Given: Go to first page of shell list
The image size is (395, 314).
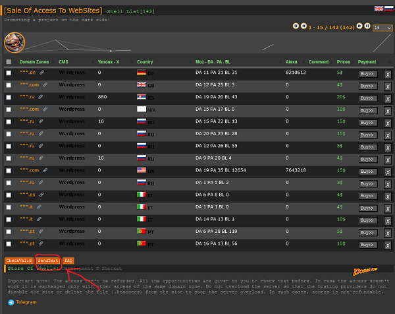Looking at the screenshot, I should point(296,26).
